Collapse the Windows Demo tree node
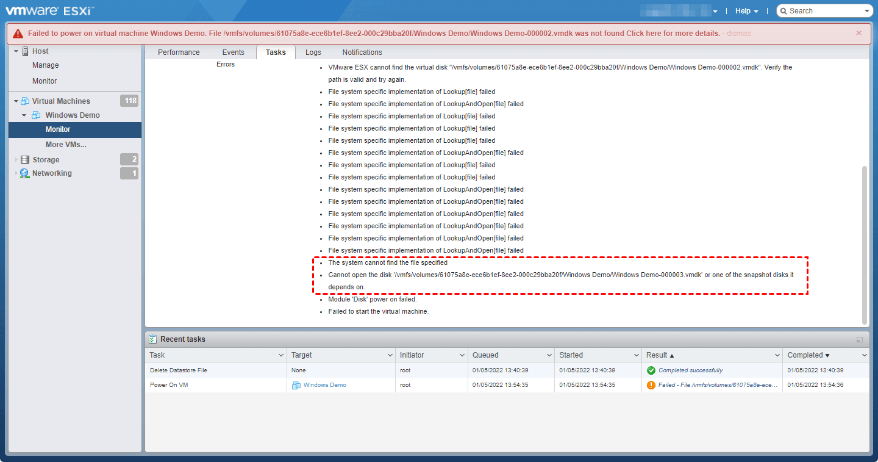The width and height of the screenshot is (878, 462). click(x=24, y=115)
